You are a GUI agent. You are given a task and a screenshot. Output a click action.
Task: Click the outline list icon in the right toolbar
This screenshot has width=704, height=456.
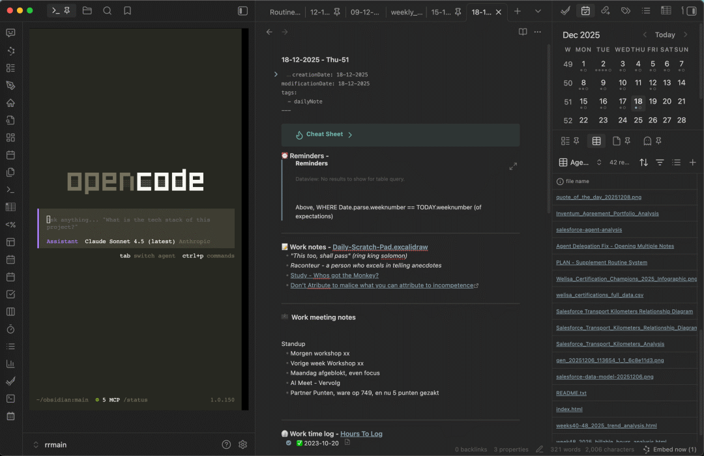pyautogui.click(x=647, y=11)
